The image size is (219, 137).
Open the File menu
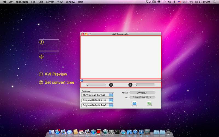pyautogui.click(x=33, y=2)
